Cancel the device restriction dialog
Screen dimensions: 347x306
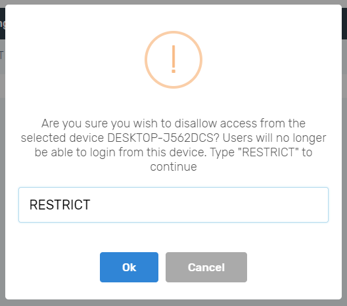(x=206, y=267)
